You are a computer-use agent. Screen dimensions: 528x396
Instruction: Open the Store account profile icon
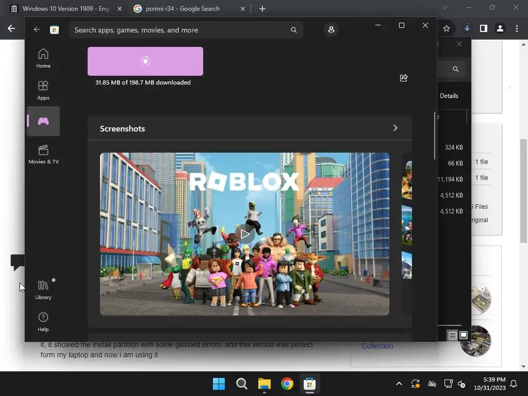pos(331,29)
